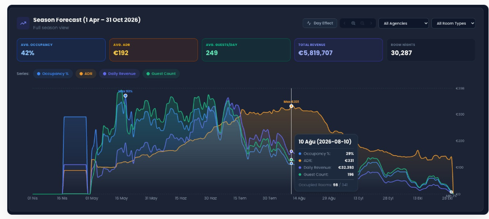Click the 13 Eyl axis label

(x=359, y=198)
